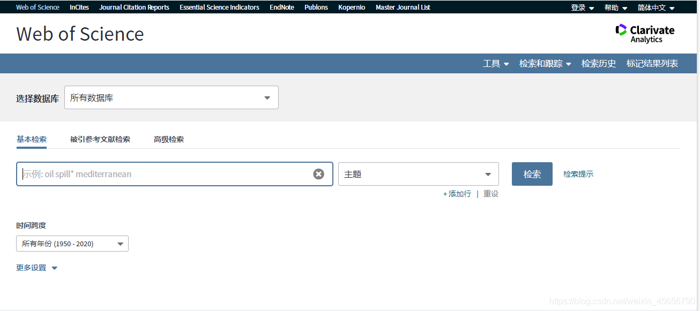Image resolution: width=700 pixels, height=311 pixels.
Task: Open Kopernio link
Action: 352,7
